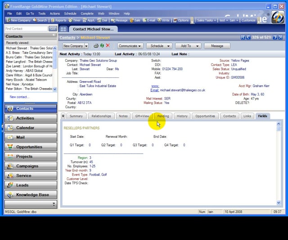Click the E-mail link label

(x=154, y=90)
